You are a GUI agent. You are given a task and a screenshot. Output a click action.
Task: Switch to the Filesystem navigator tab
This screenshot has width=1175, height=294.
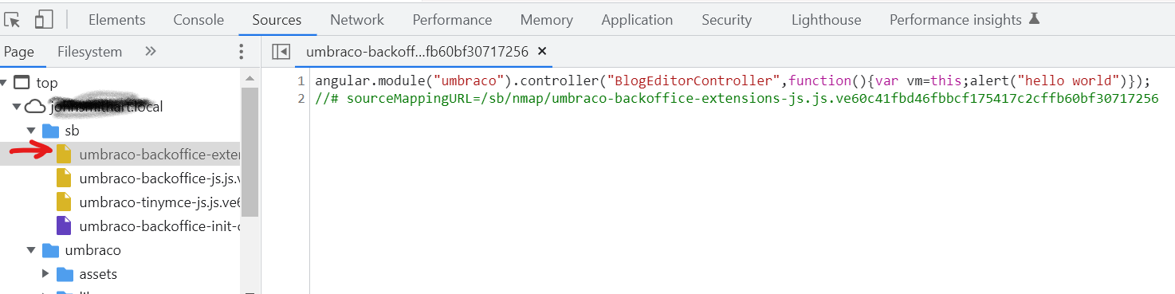coord(89,52)
